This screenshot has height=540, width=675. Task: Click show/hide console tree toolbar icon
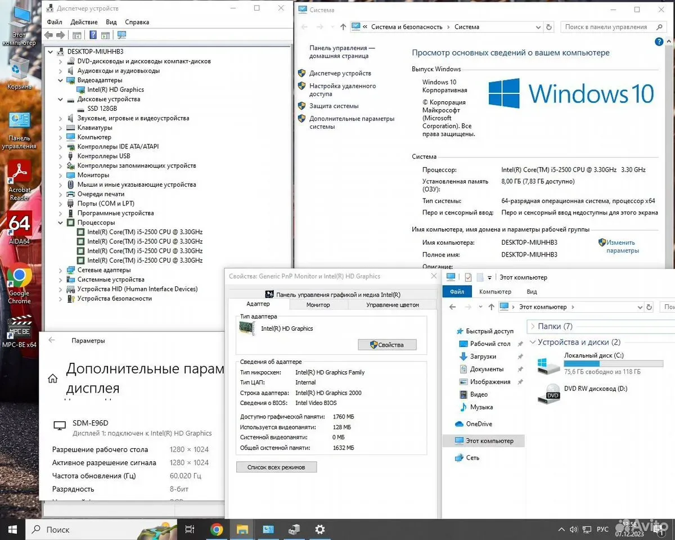pos(77,35)
